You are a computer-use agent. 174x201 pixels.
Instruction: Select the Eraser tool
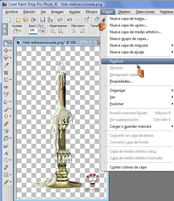pos(6,124)
